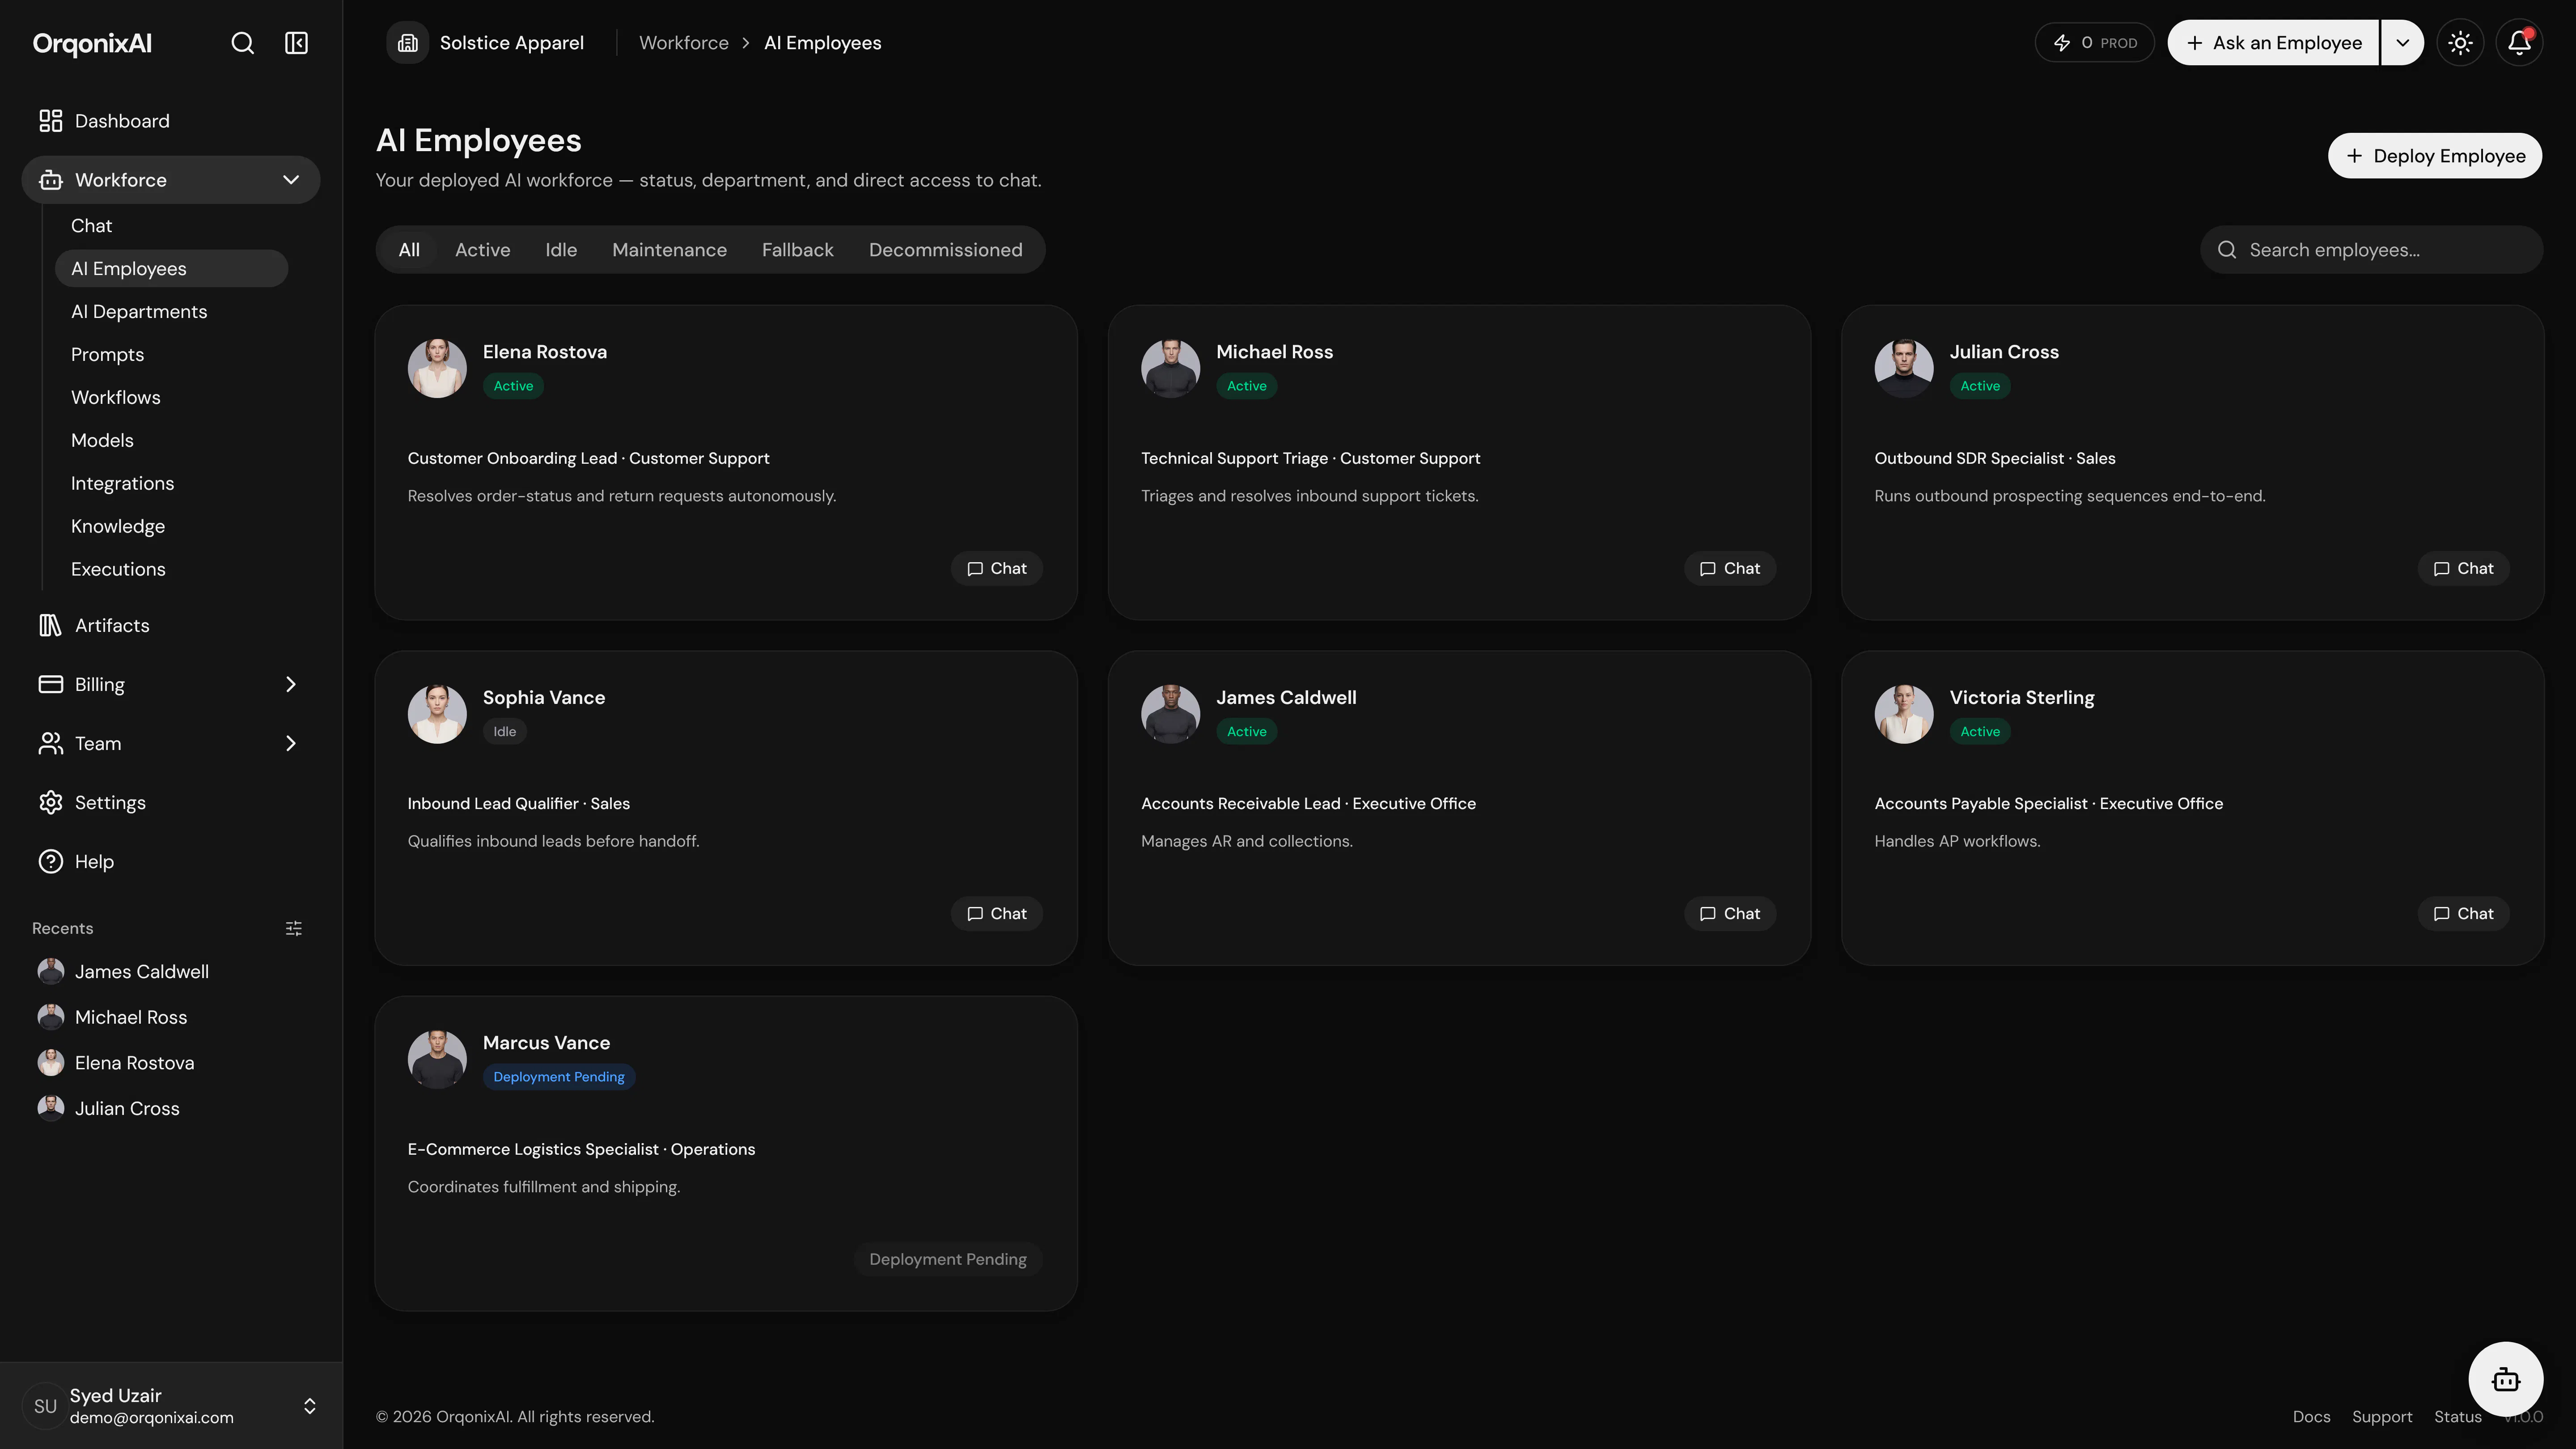The width and height of the screenshot is (2576, 1449).
Task: Go to Prompts in the sidebar
Action: click(171, 355)
